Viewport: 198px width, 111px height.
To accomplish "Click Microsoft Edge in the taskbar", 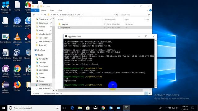I will point(72,108).
